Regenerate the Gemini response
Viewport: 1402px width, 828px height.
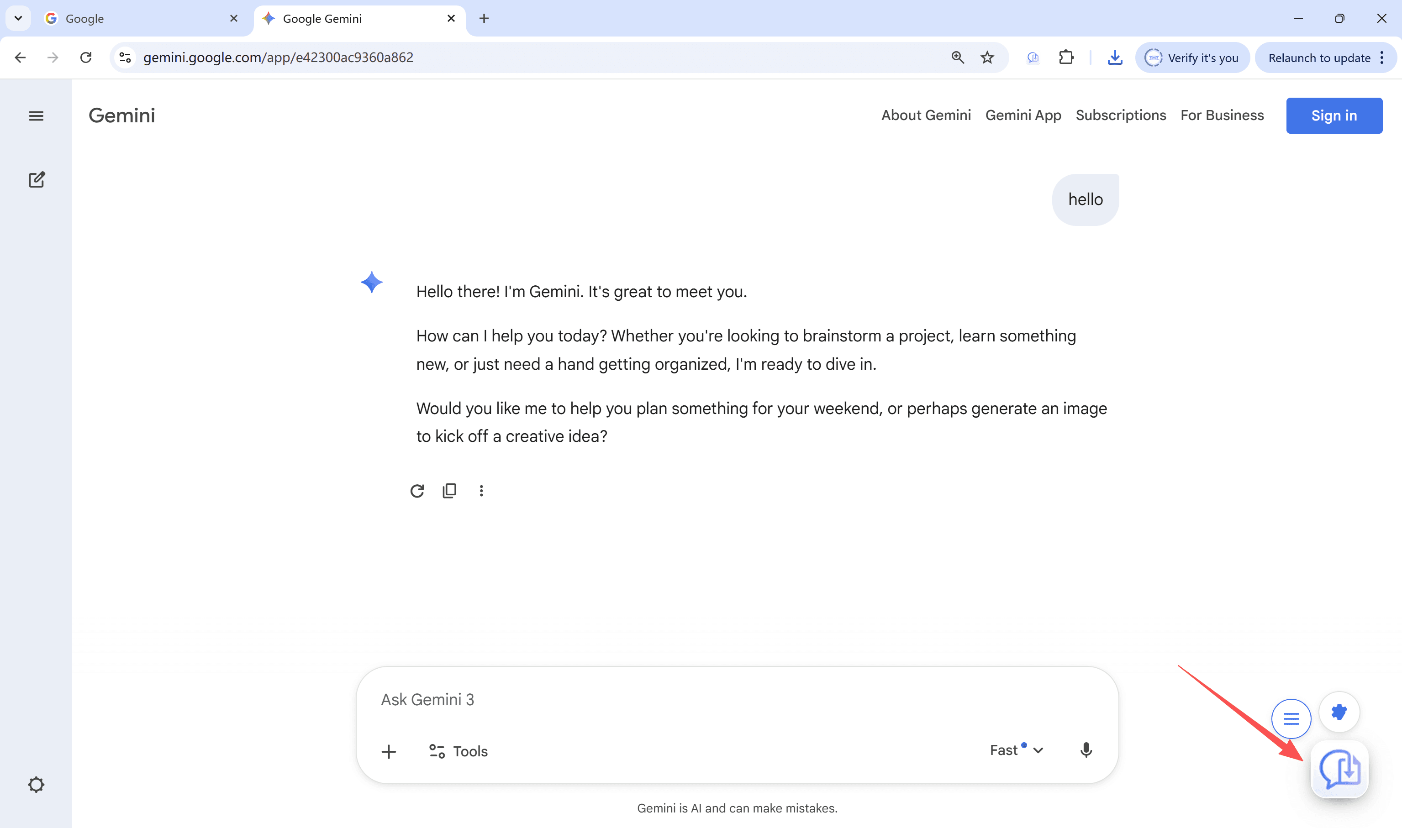tap(417, 490)
